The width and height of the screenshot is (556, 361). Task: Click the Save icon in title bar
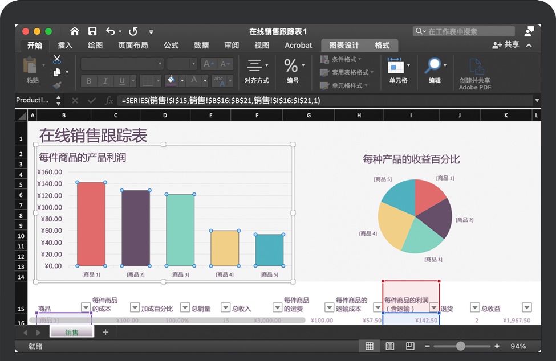pyautogui.click(x=92, y=31)
